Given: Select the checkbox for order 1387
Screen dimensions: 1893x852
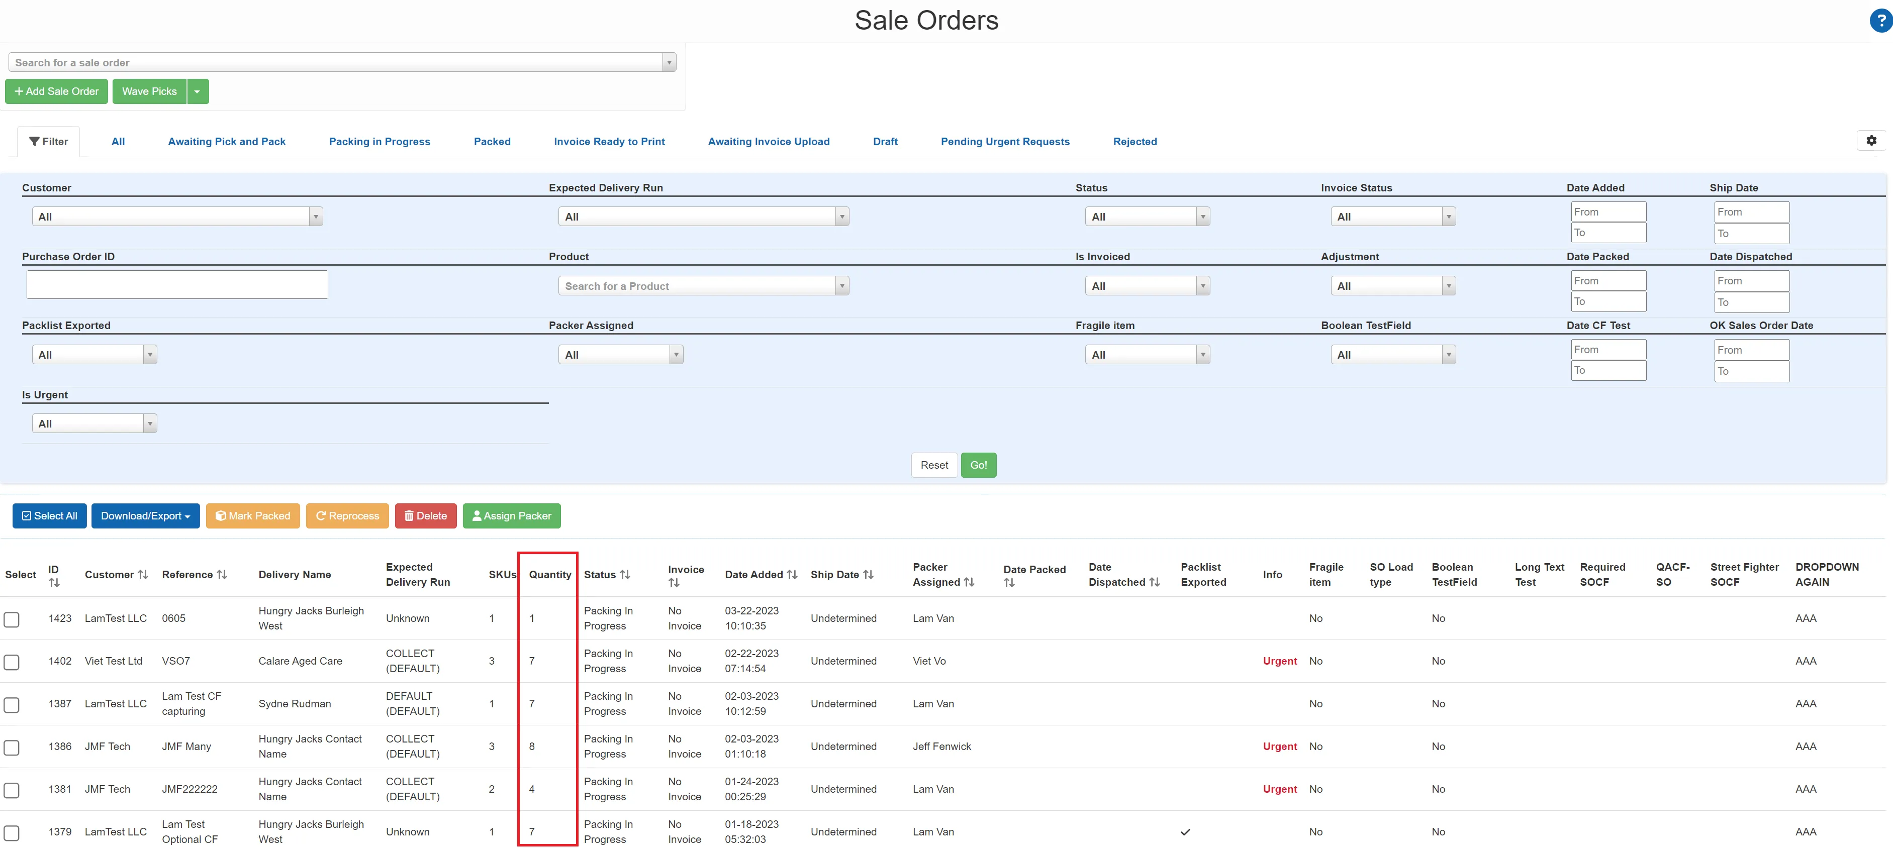Looking at the screenshot, I should 12,704.
